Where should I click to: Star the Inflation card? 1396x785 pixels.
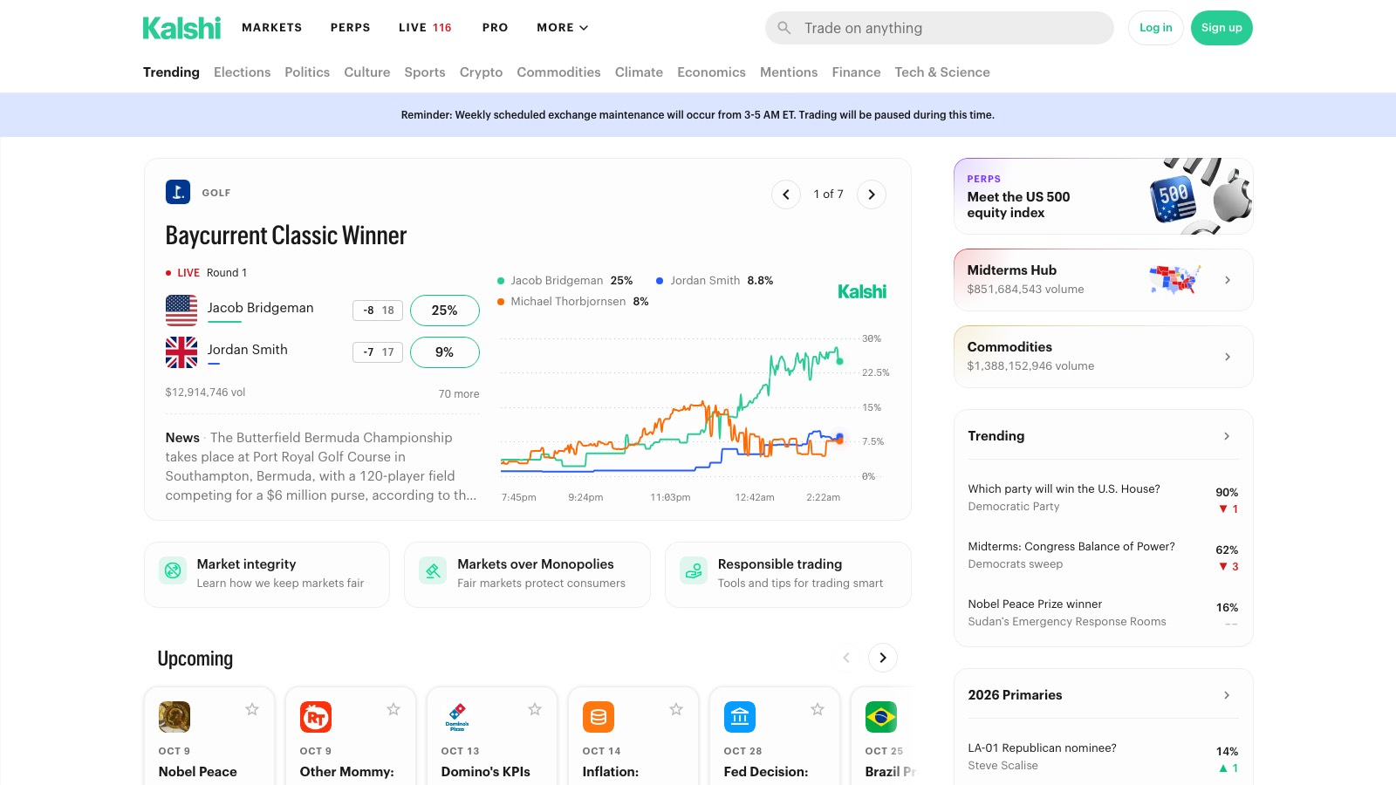tap(676, 709)
